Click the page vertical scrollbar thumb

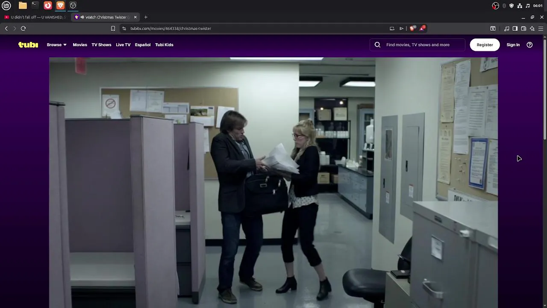(x=544, y=89)
